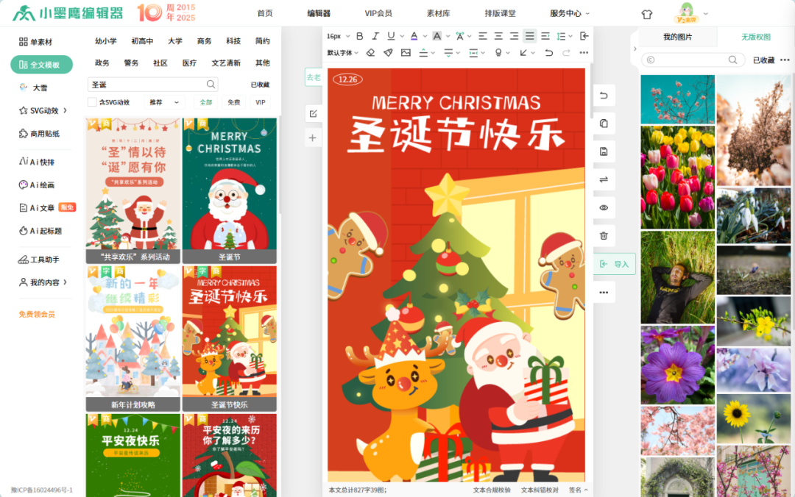This screenshot has height=497, width=795.
Task: Open paragraph spacing after menu
Action: [449, 53]
